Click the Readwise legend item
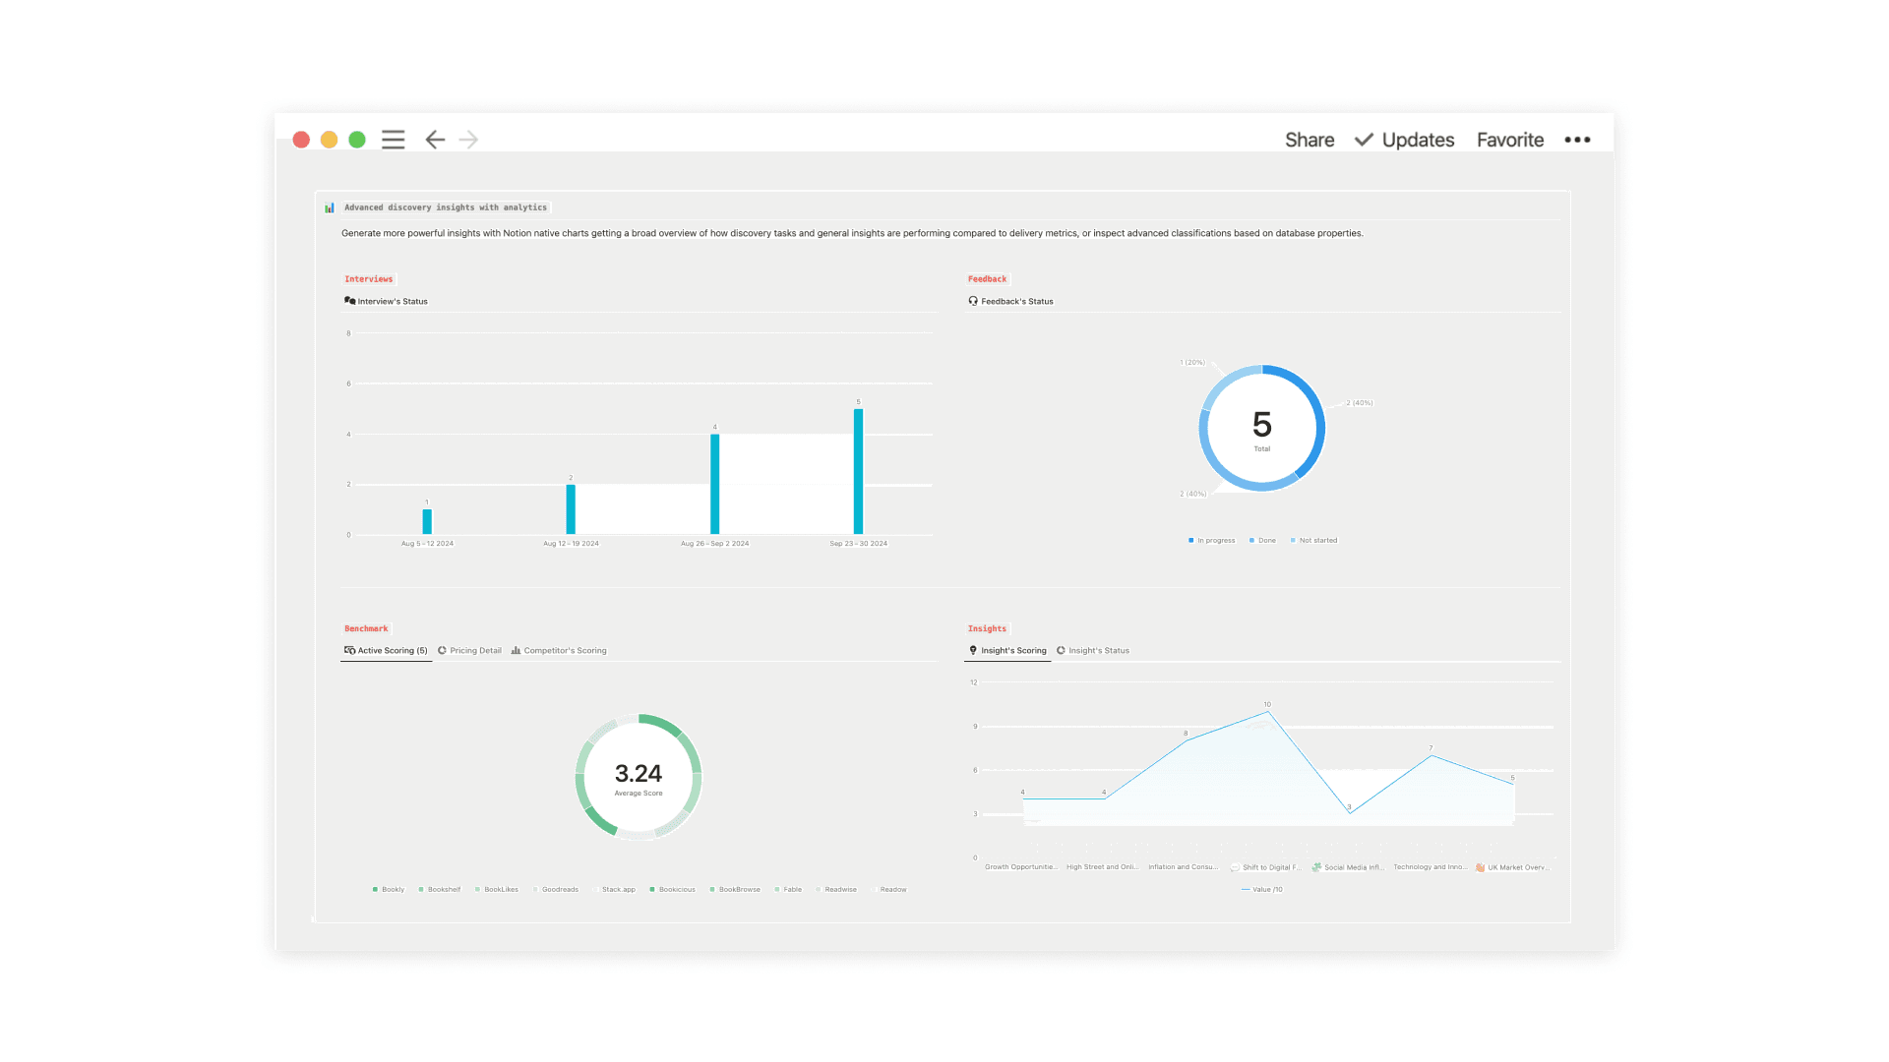The image size is (1889, 1062). (836, 889)
